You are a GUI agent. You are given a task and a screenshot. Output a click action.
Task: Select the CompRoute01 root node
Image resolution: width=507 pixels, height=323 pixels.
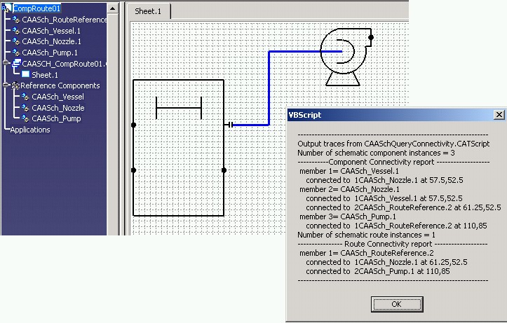pyautogui.click(x=36, y=8)
